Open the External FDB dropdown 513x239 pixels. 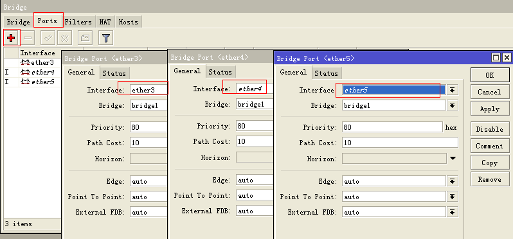[x=452, y=212]
